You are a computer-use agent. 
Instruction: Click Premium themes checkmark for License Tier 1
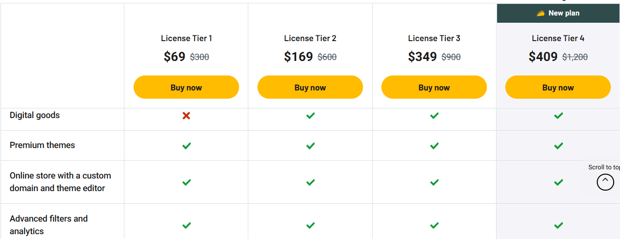click(186, 146)
